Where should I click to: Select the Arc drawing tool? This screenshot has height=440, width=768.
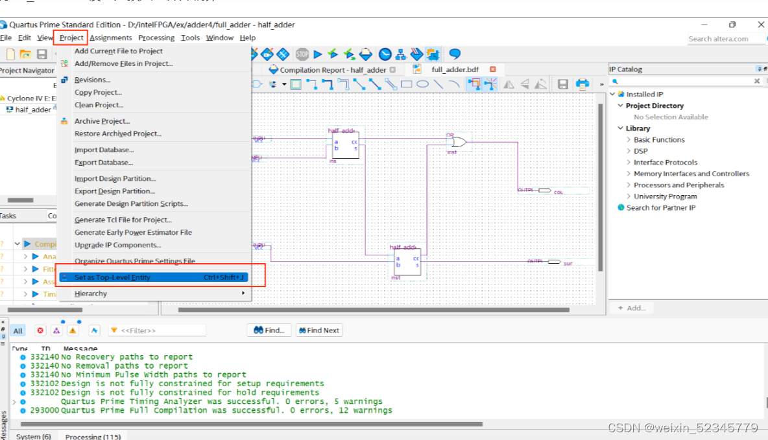454,84
